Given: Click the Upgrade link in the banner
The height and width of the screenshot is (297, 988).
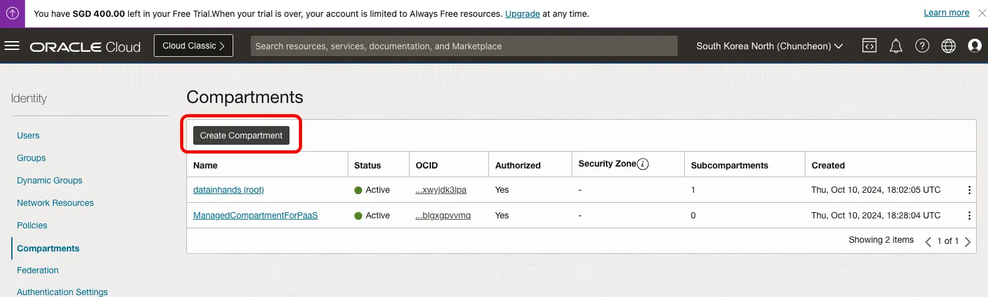Looking at the screenshot, I should click(522, 14).
